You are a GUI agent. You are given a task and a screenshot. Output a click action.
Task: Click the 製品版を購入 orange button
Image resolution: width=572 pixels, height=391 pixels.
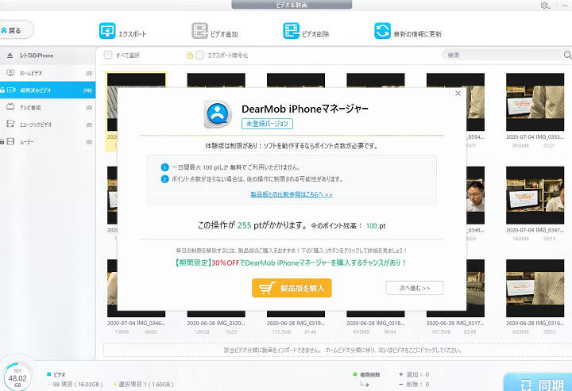292,288
